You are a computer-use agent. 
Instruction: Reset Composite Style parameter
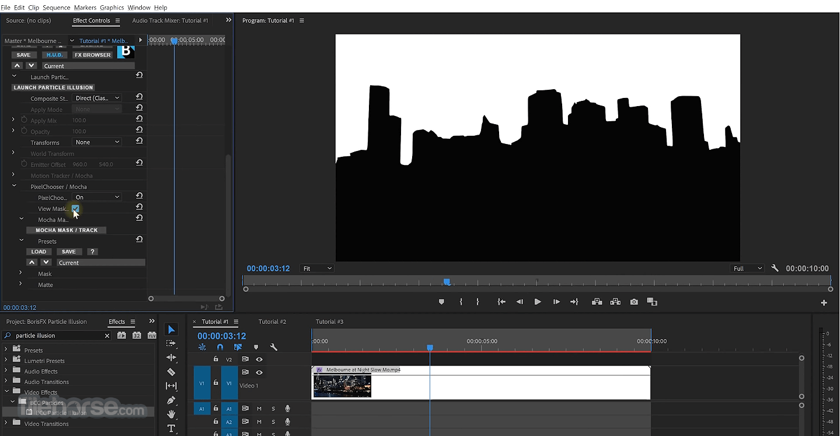click(139, 97)
